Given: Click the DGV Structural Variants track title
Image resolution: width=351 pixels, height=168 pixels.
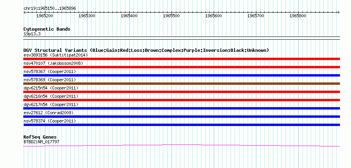Looking at the screenshot, I should pyautogui.click(x=146, y=50).
